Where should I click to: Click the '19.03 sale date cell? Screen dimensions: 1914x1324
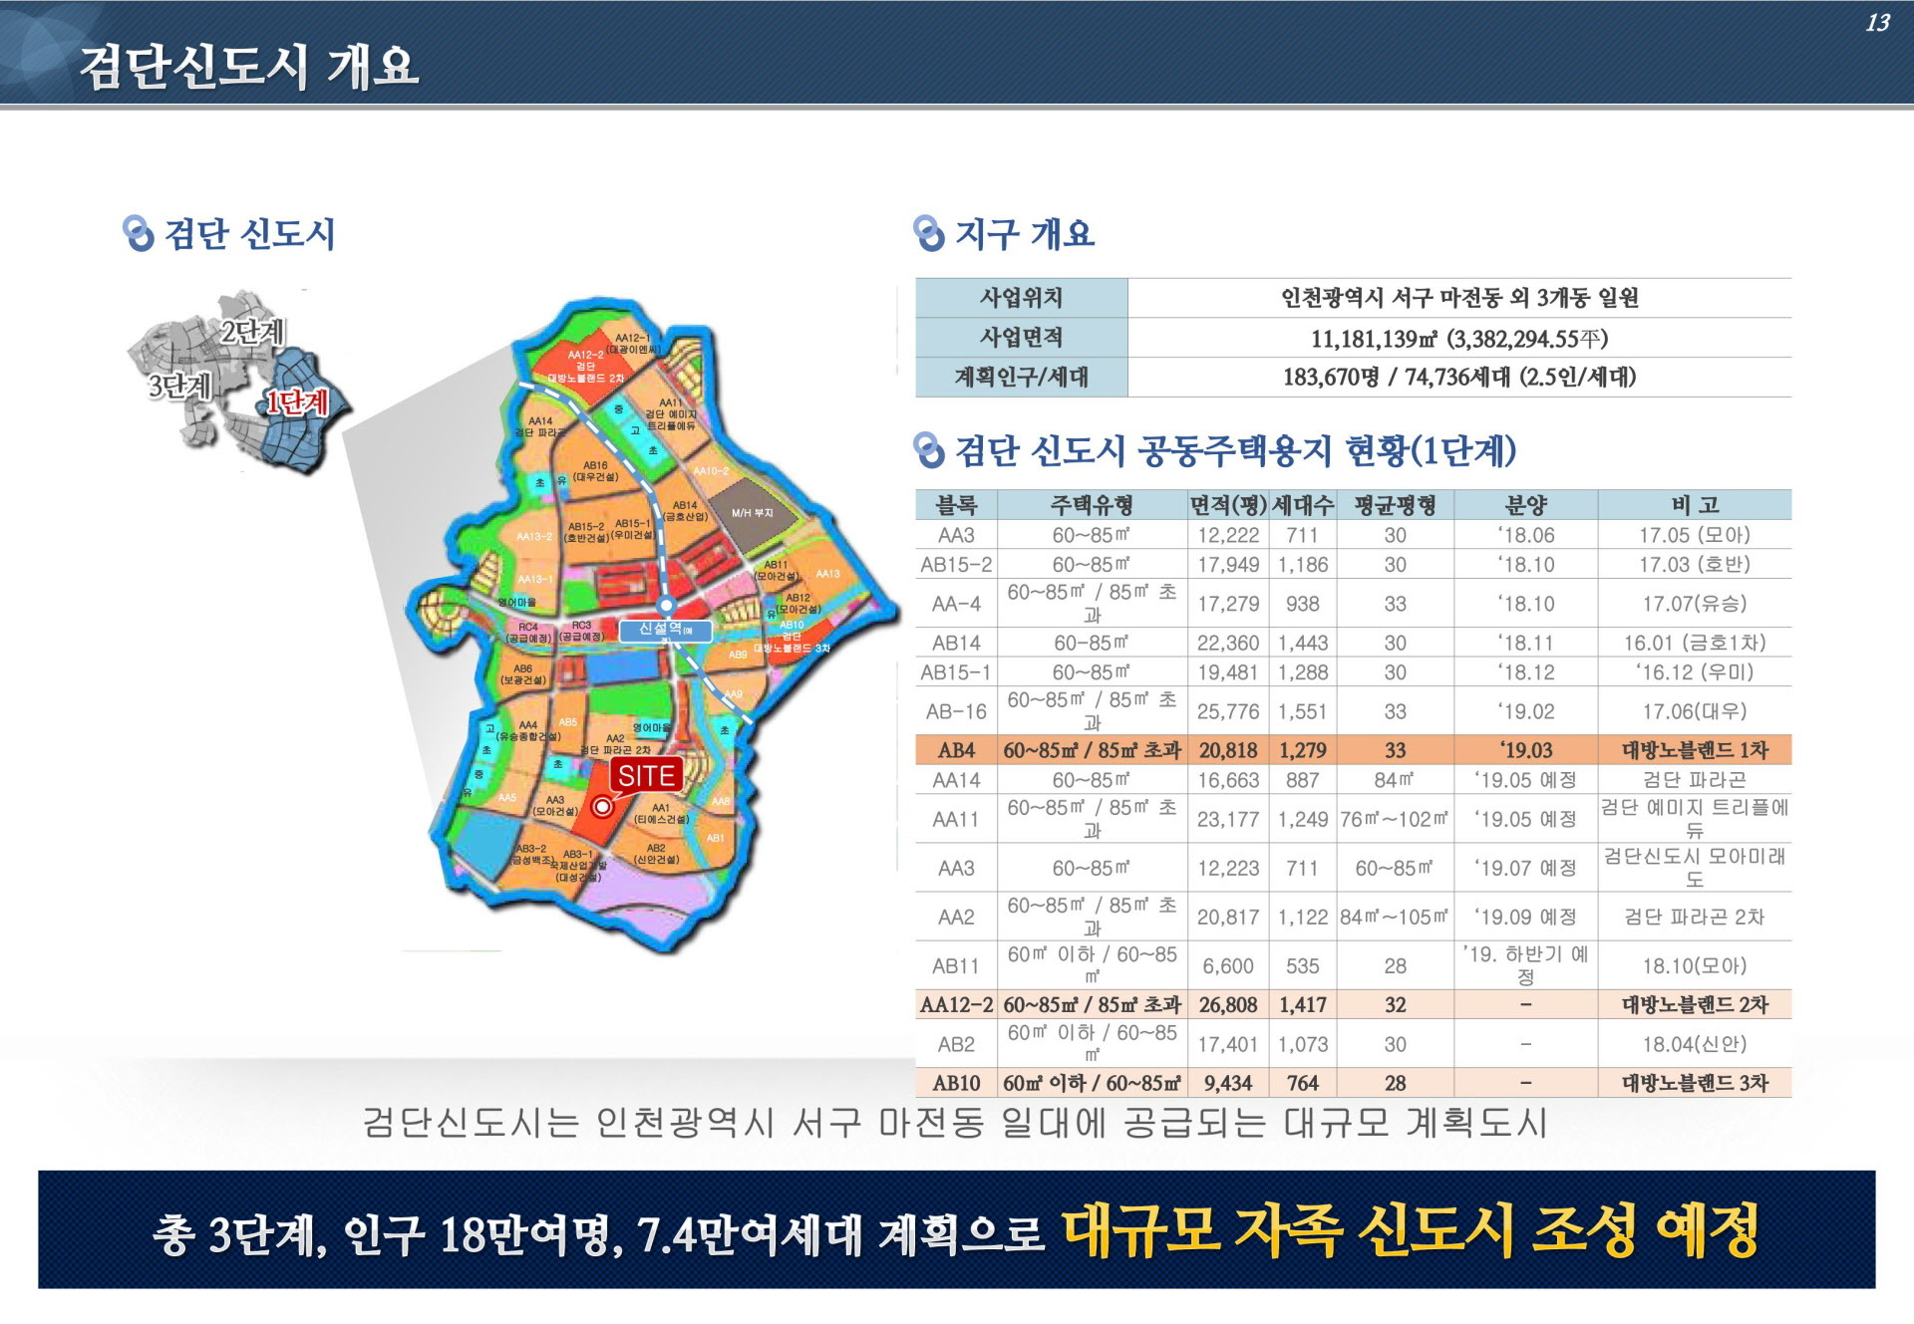tap(1525, 750)
